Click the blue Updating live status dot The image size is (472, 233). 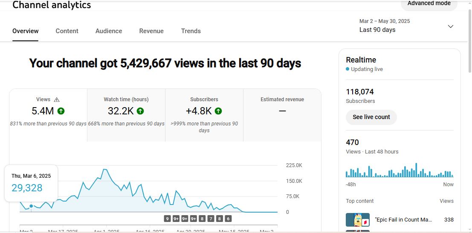[347, 69]
